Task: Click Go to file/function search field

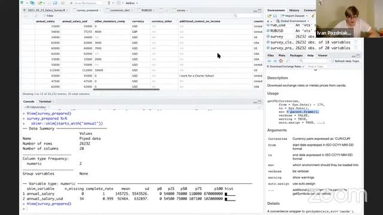Action: pos(86,3)
